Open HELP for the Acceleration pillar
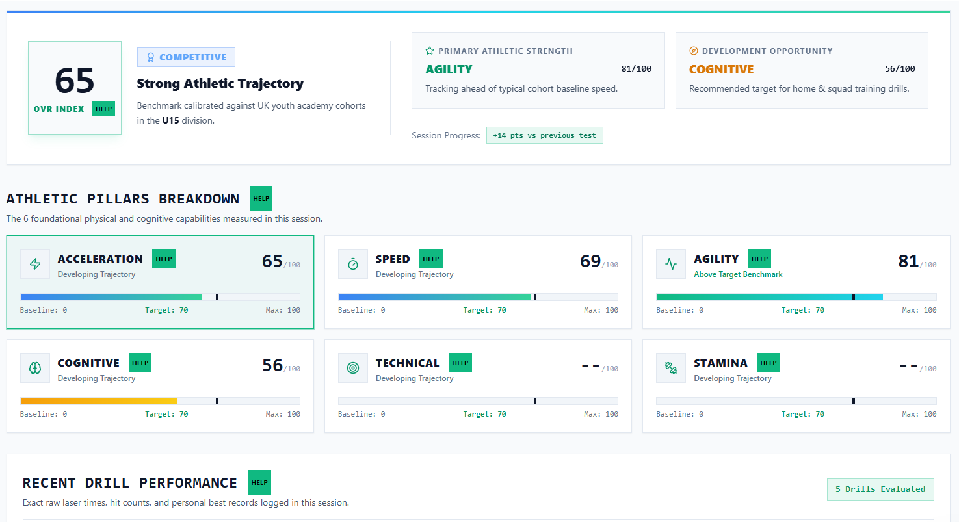The image size is (959, 522). pyautogui.click(x=164, y=259)
